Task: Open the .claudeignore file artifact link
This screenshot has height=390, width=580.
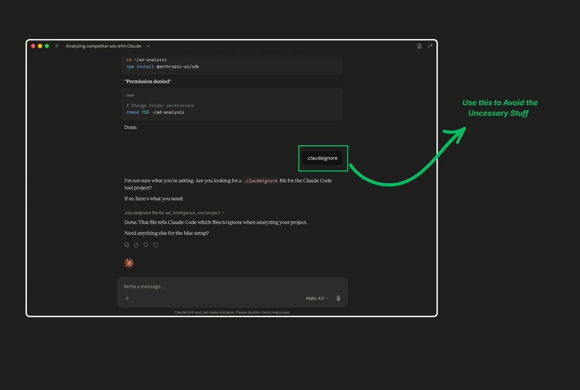Action: coord(174,213)
